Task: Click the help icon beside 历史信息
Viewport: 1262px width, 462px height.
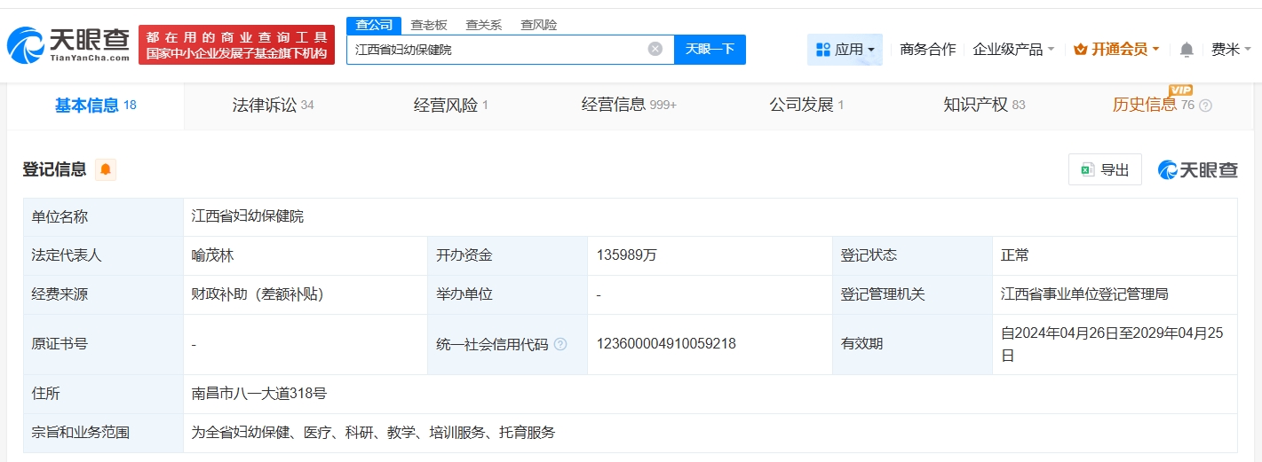Action: (1205, 106)
